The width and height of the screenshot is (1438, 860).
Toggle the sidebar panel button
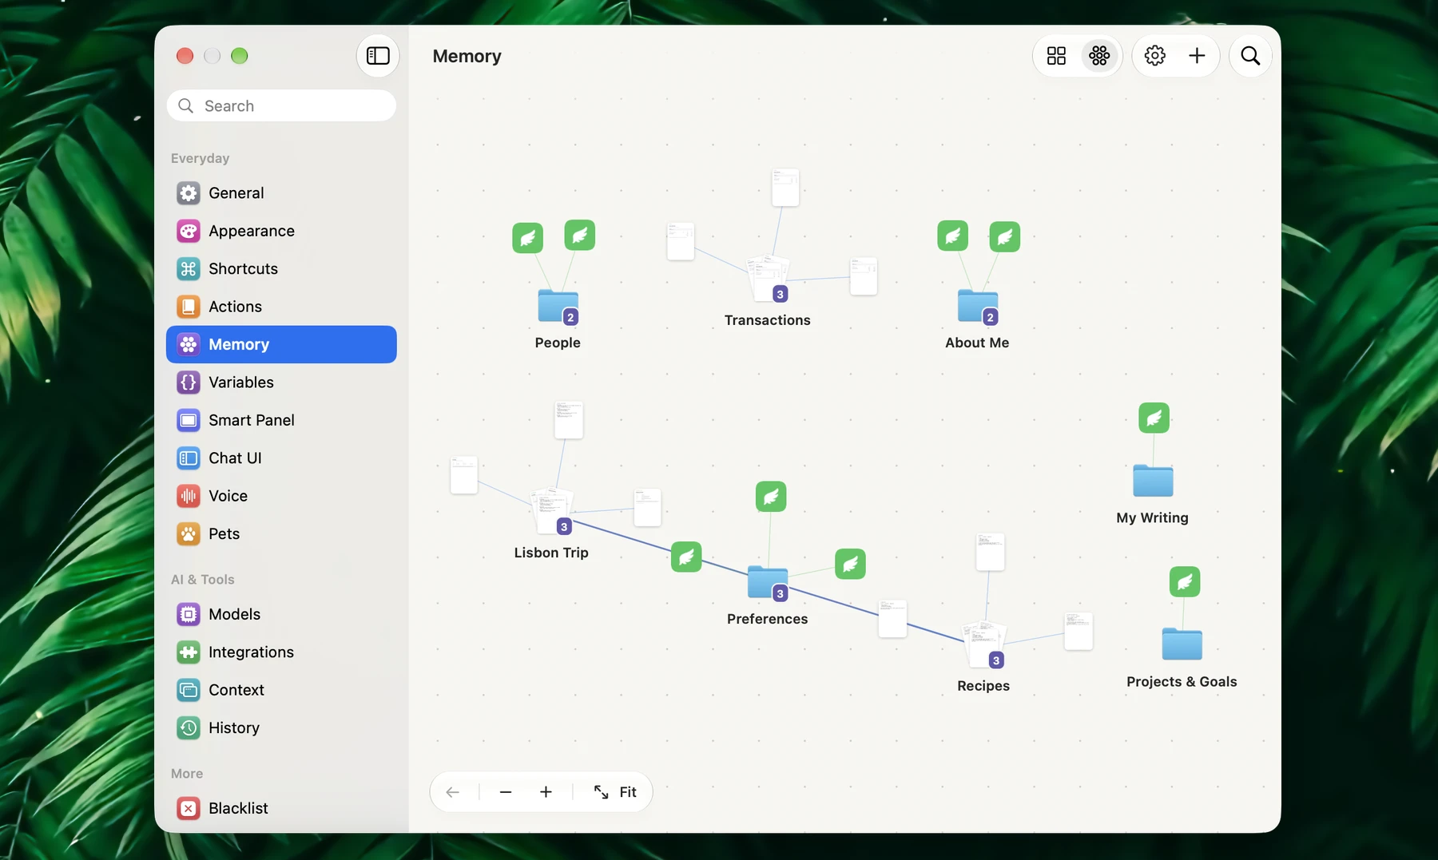click(x=378, y=56)
